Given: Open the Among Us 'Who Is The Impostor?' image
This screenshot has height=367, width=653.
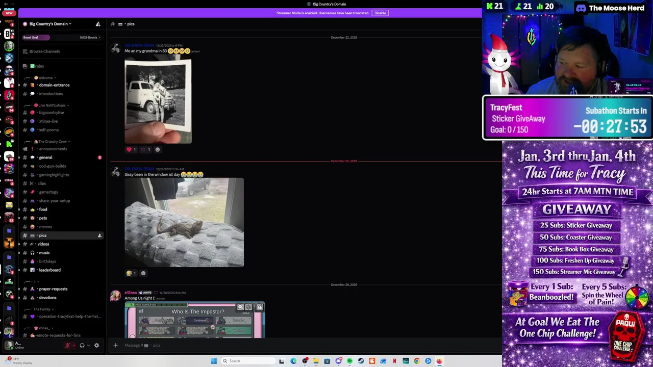Looking at the screenshot, I should [x=195, y=320].
